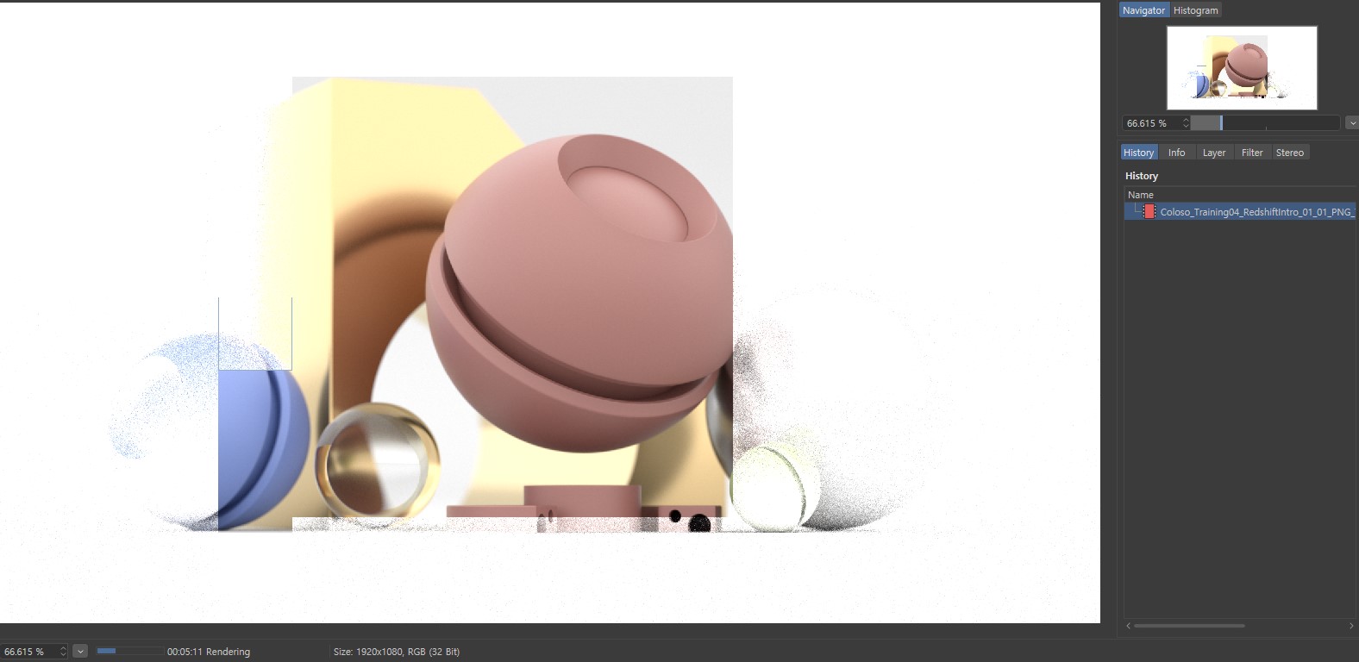Click the status bar zoom stepper arrows
The width and height of the screenshot is (1359, 662).
63,652
